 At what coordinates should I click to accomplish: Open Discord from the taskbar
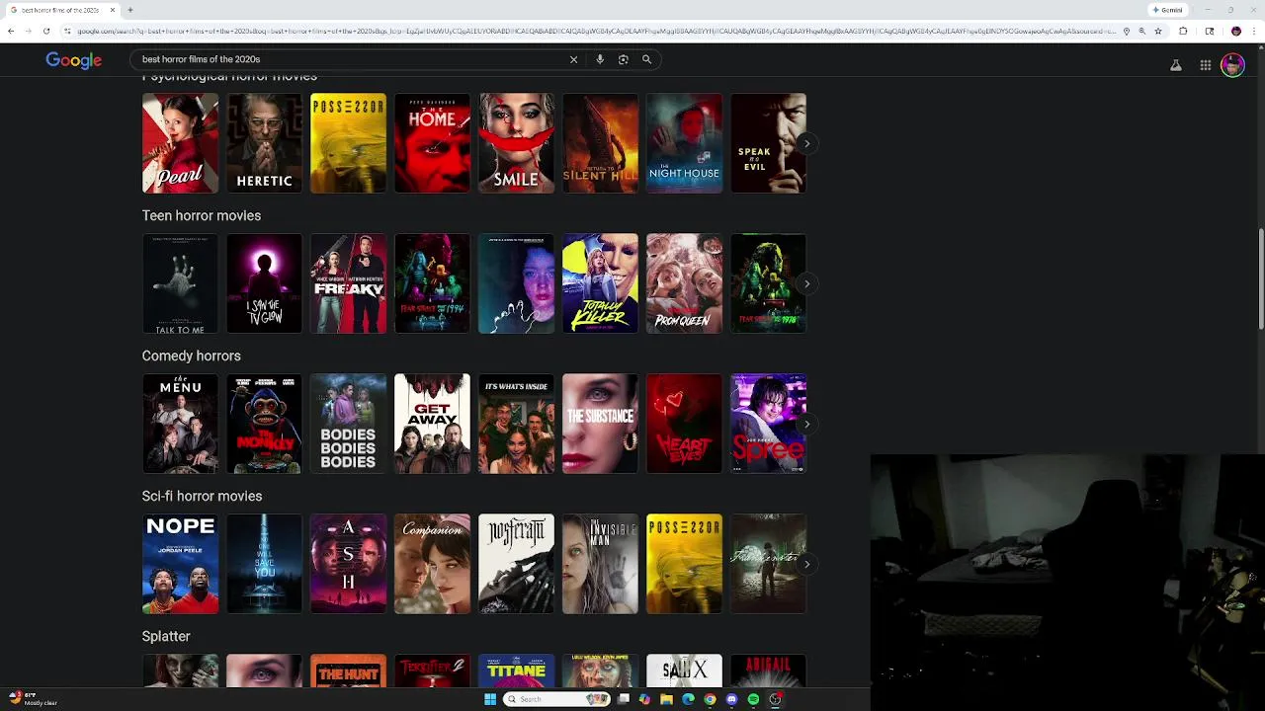pyautogui.click(x=732, y=699)
